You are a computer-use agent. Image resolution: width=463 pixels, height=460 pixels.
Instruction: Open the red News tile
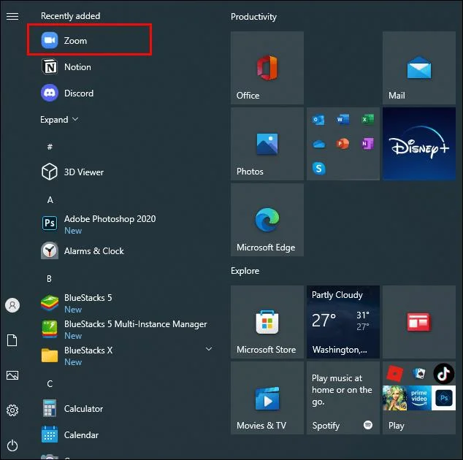pyautogui.click(x=419, y=322)
